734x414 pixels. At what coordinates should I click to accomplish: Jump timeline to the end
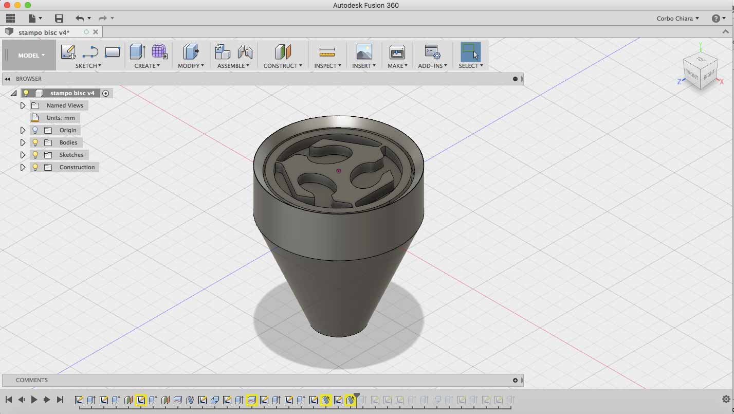tap(60, 400)
